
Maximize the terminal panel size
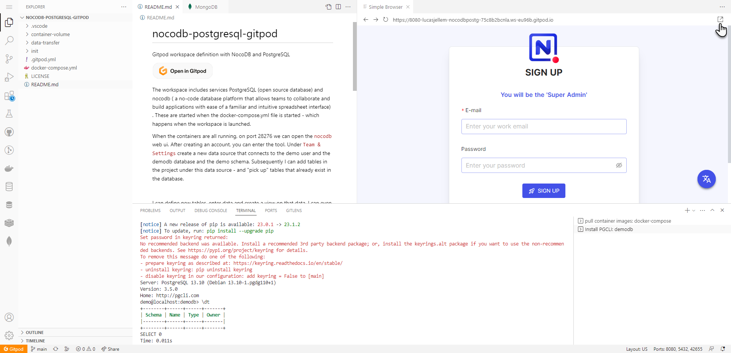point(712,210)
